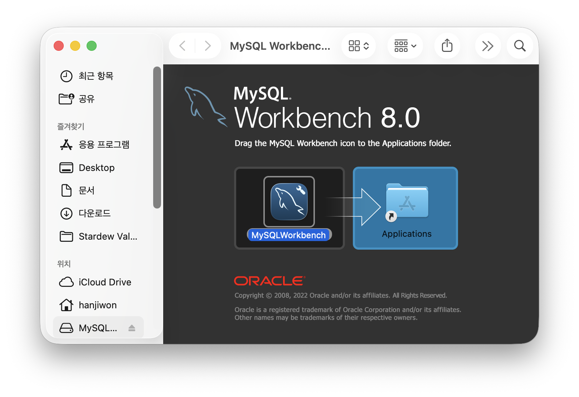Open Recents (최근 항목) in sidebar

tap(98, 76)
